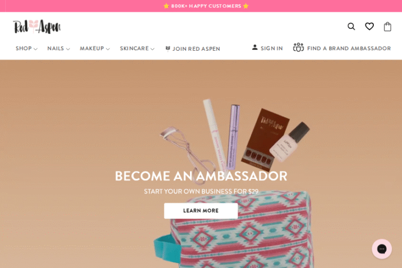Open the wishlist heart icon
This screenshot has height=268, width=402.
point(369,26)
